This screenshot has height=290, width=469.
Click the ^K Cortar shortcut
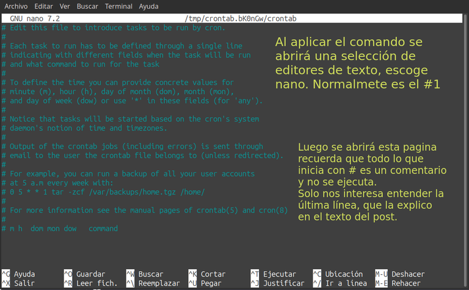[x=207, y=274]
